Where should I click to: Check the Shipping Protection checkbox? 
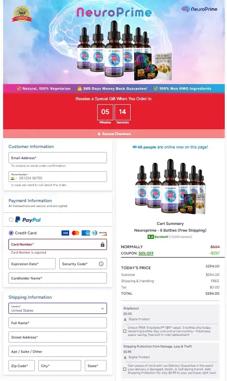click(x=125, y=369)
